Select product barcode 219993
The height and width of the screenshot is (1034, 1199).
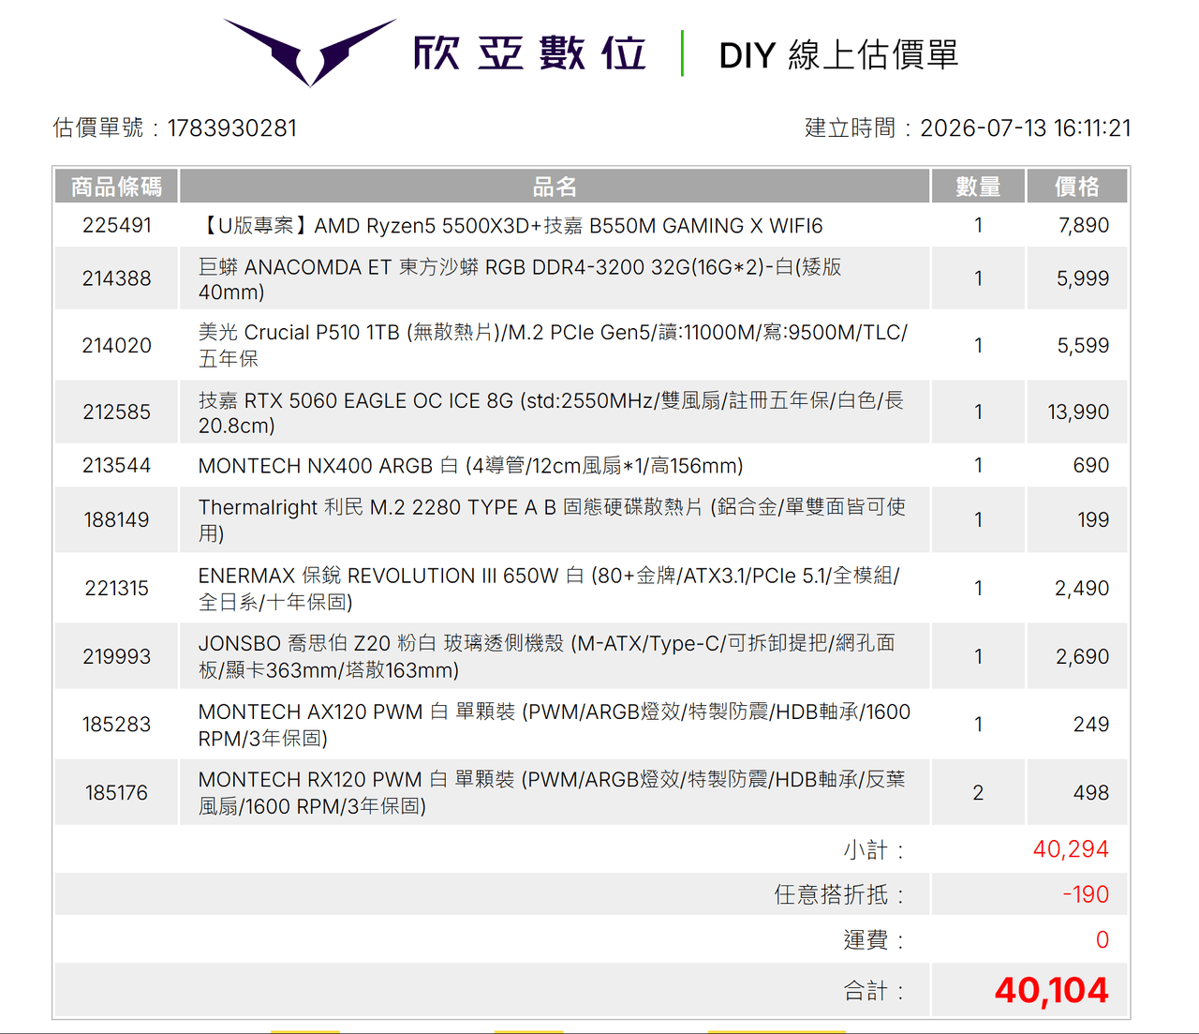pos(116,656)
